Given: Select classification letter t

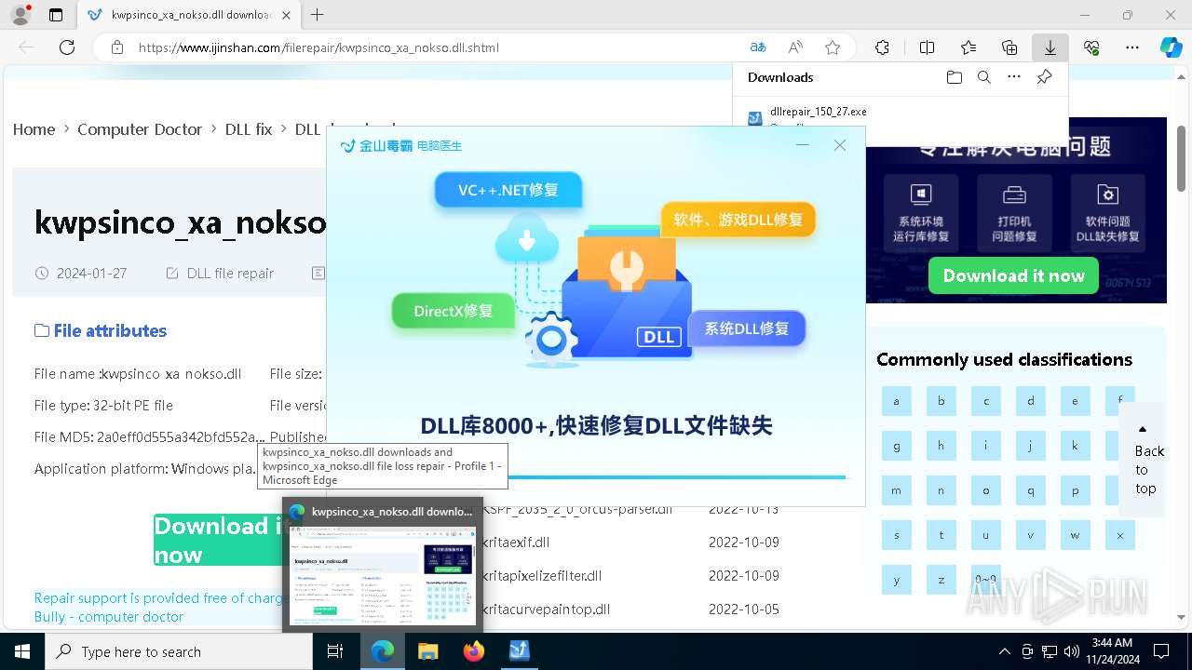Looking at the screenshot, I should coord(941,535).
